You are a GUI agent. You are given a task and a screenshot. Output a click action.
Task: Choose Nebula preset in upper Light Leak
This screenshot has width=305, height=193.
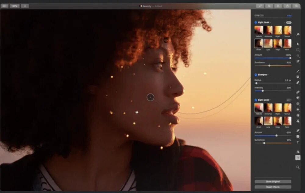(259, 30)
